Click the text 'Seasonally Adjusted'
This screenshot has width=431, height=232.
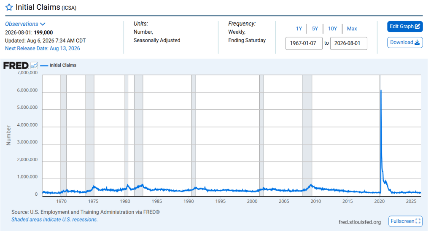click(x=157, y=40)
